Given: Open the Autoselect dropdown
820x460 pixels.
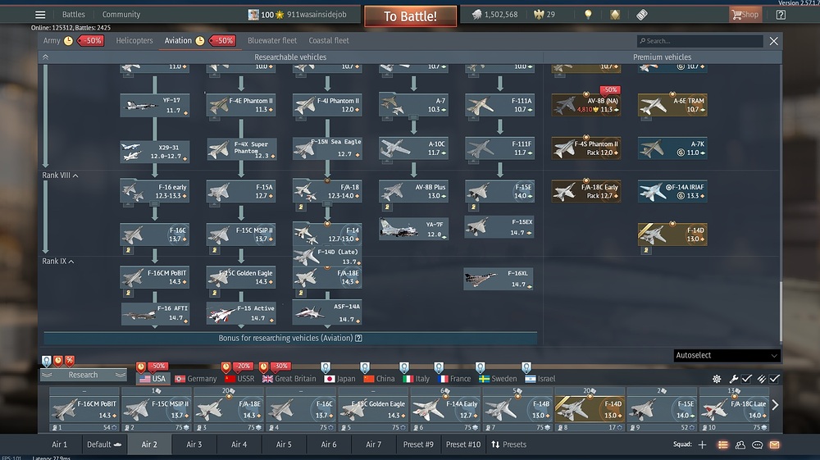Looking at the screenshot, I should 727,356.
